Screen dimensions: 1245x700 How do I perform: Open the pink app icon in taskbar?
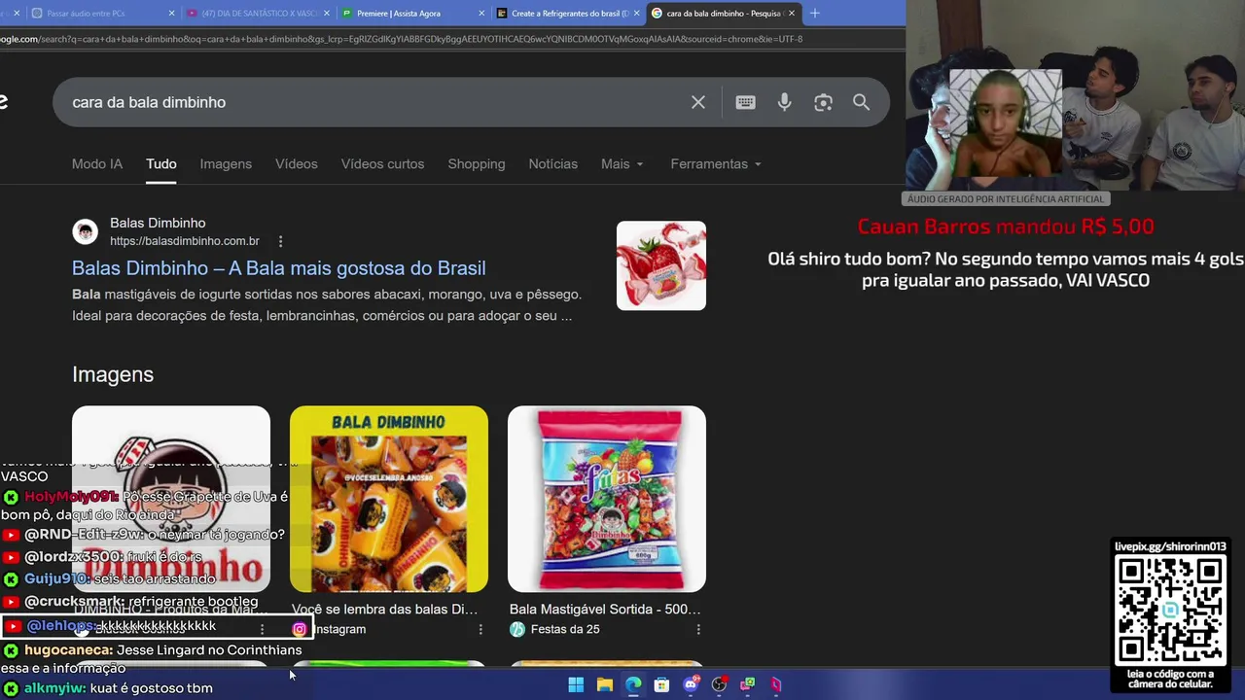click(776, 684)
